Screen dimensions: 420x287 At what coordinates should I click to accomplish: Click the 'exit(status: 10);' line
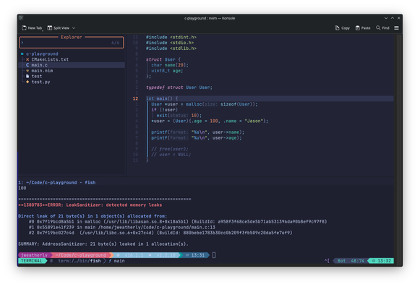coord(179,116)
